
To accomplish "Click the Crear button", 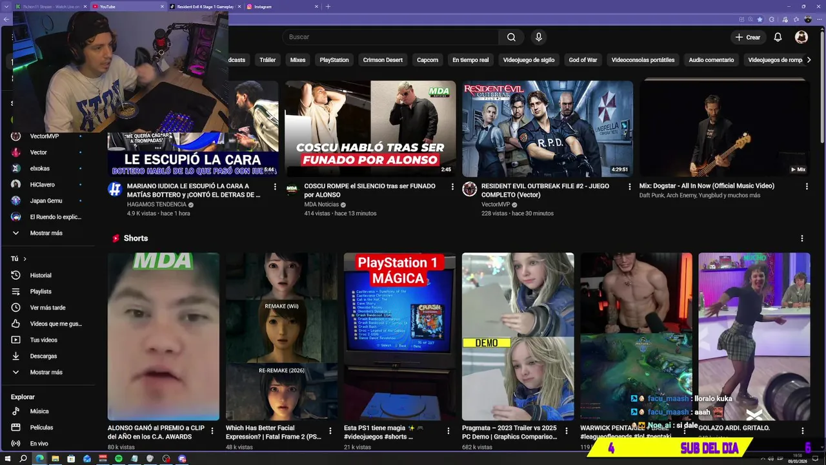I will click(748, 37).
